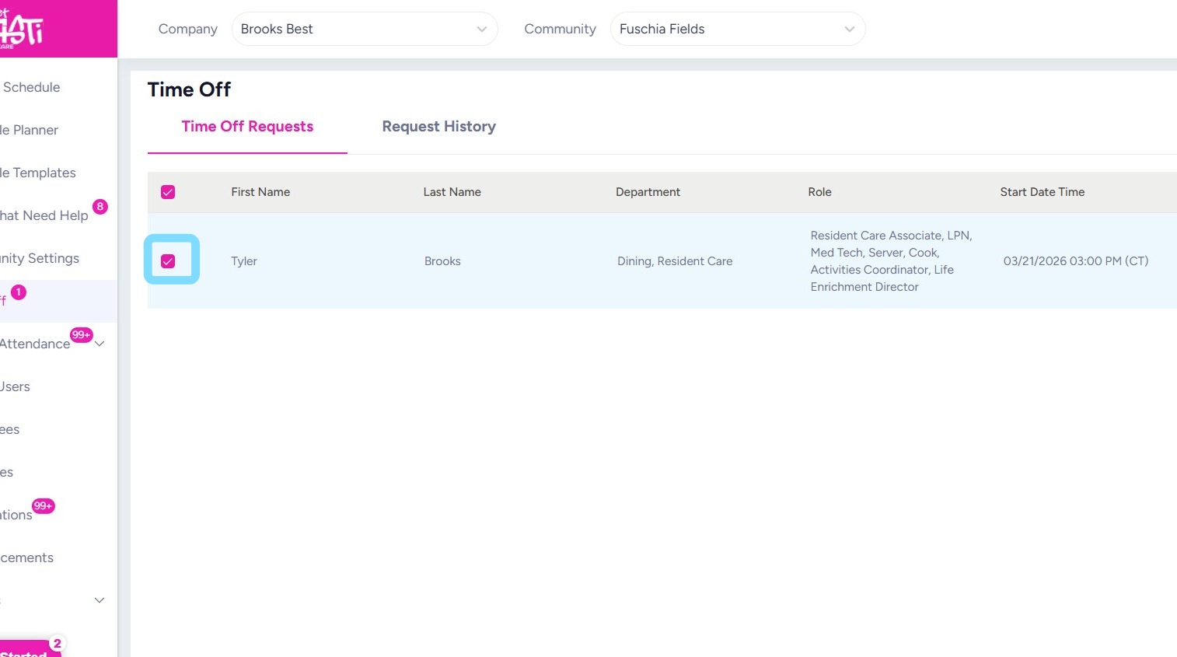Click the pink badge showing number 1

point(19,292)
